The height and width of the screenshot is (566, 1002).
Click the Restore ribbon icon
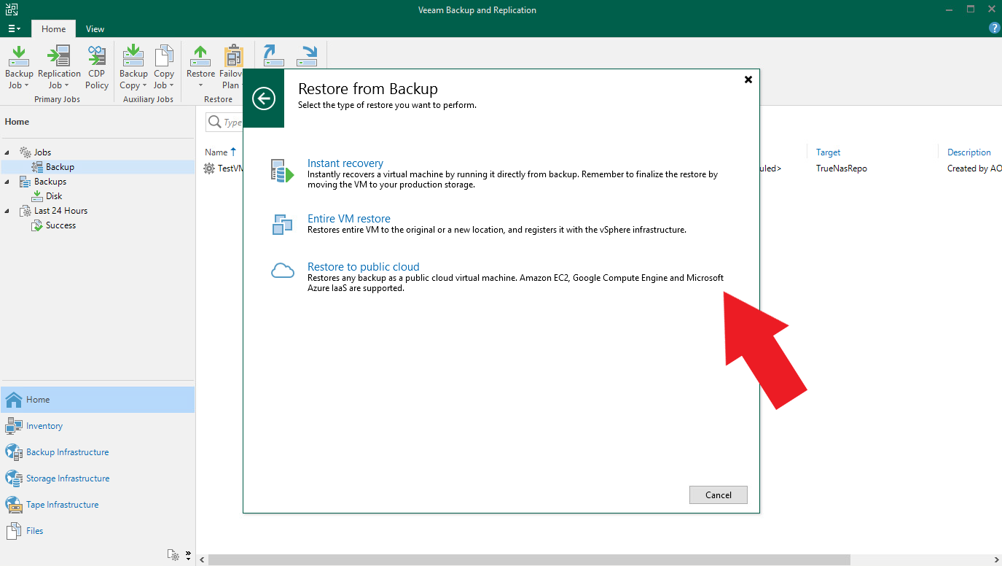tap(200, 55)
